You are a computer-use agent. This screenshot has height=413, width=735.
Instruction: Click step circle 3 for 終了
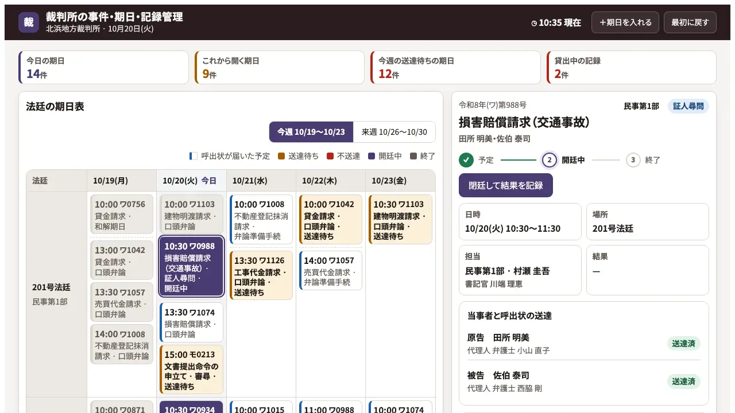tap(633, 160)
